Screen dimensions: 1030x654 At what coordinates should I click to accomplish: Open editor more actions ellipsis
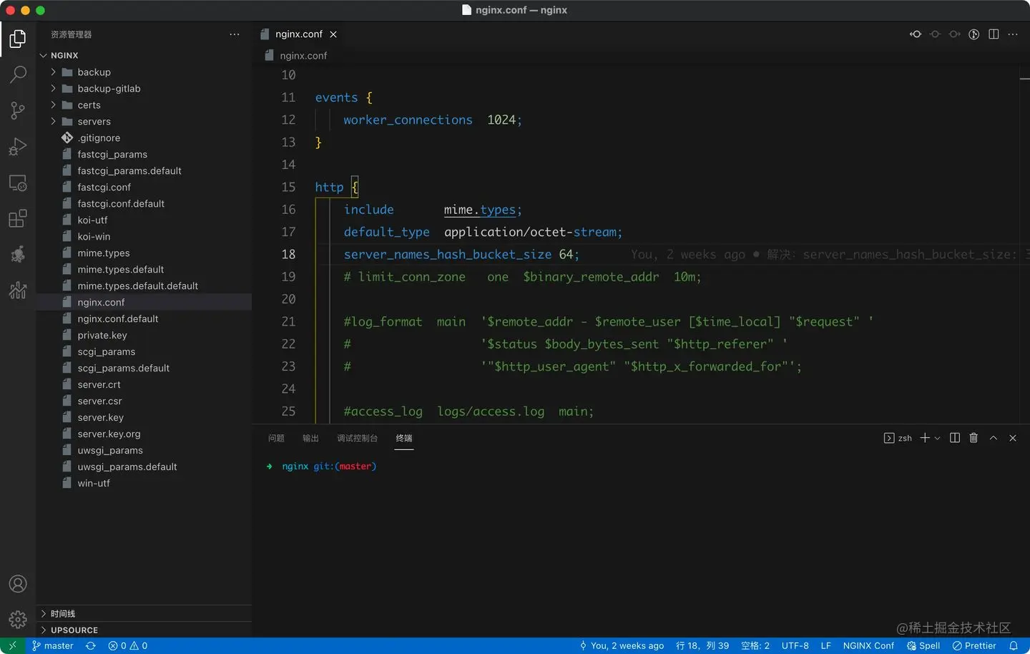tap(1013, 34)
